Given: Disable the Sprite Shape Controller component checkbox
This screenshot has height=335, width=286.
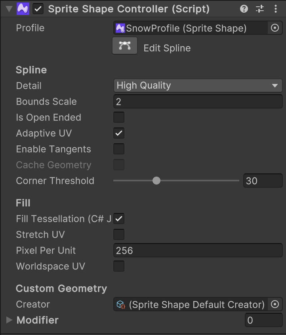Looking at the screenshot, I should point(38,9).
